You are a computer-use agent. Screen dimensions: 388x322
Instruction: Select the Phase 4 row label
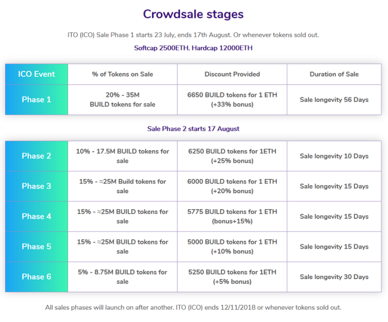(36, 216)
